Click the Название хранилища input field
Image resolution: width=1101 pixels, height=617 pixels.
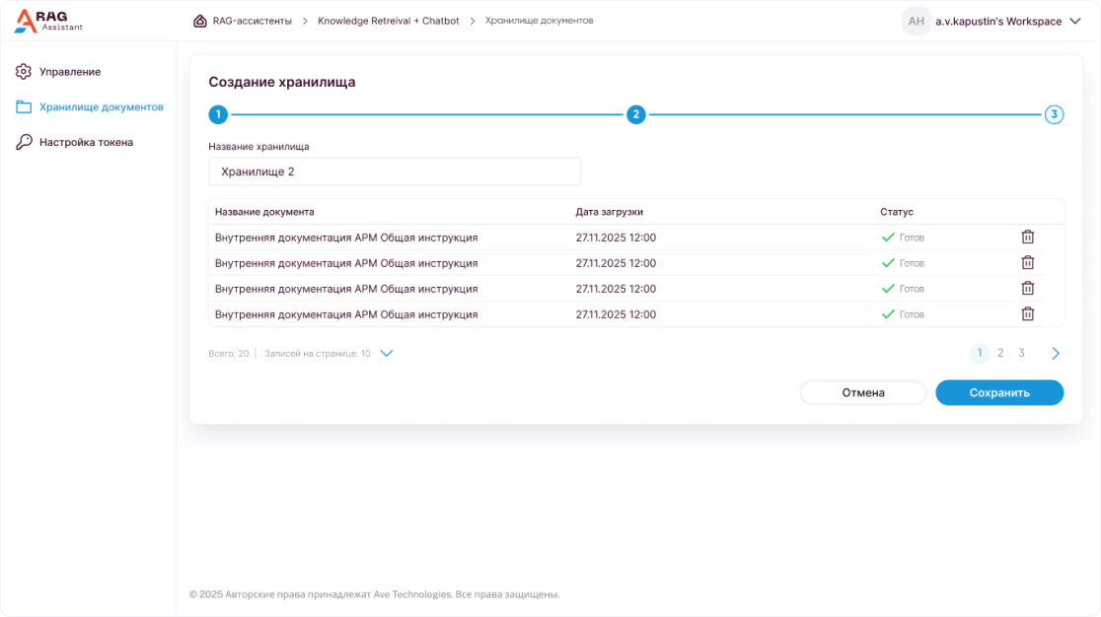[395, 171]
